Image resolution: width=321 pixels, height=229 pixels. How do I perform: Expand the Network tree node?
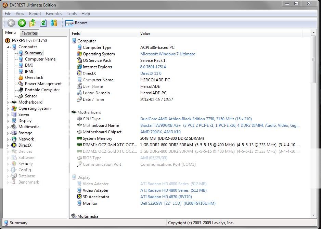[x=8, y=139]
